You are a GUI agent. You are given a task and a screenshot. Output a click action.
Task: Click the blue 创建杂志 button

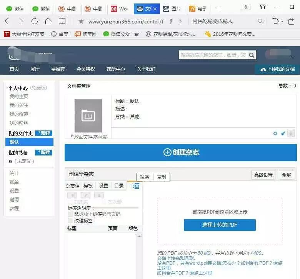tap(181, 152)
